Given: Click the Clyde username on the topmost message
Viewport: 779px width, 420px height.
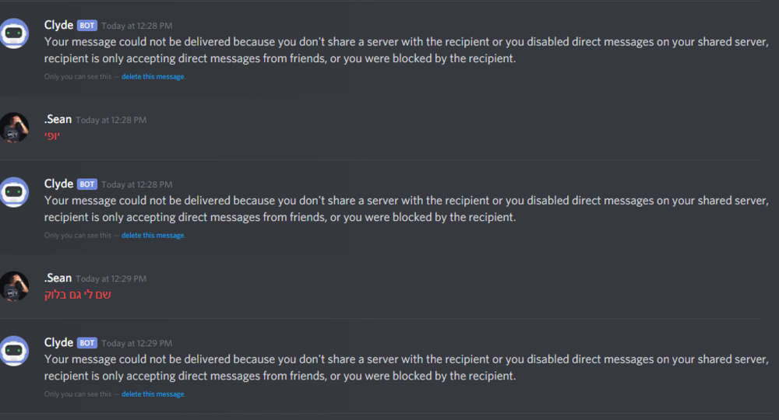Looking at the screenshot, I should tap(58, 26).
